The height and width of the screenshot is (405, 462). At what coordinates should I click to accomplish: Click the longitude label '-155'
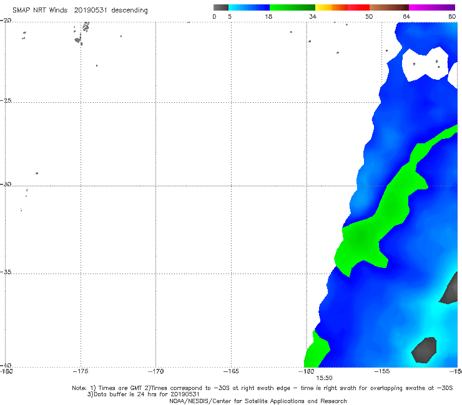click(x=382, y=371)
